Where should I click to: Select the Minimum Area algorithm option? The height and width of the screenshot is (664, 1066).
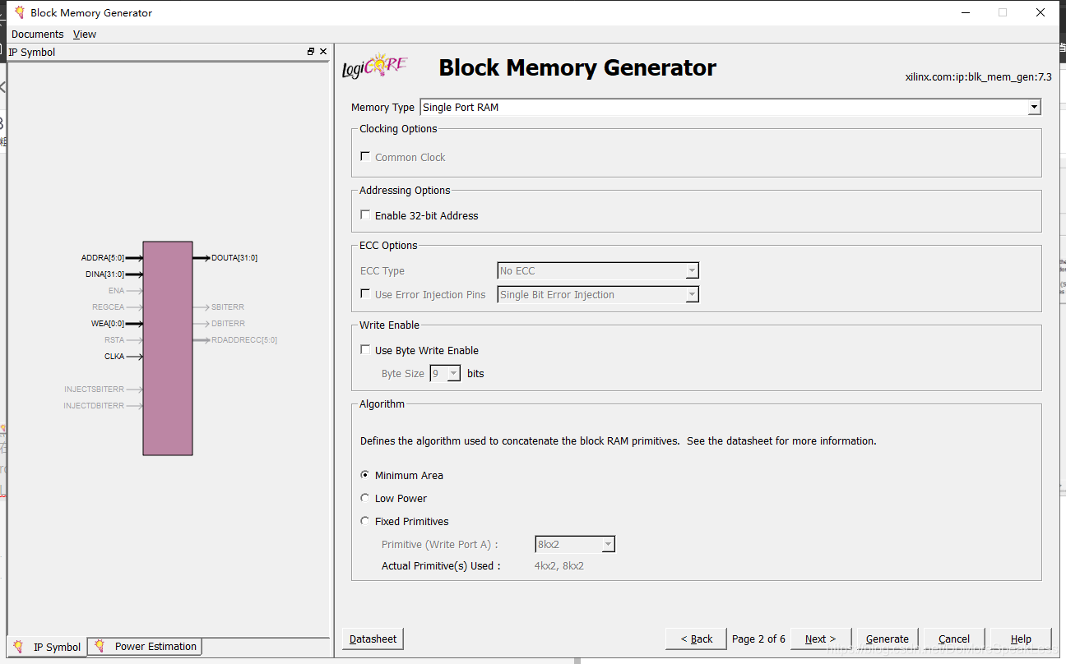pos(365,474)
